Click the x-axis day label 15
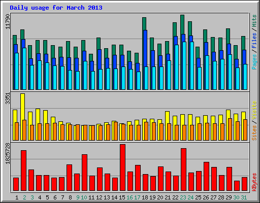The image size is (260, 203). point(122,197)
